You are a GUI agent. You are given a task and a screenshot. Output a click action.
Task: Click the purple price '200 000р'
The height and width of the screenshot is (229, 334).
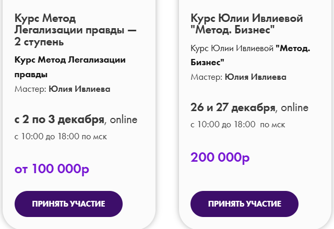click(220, 157)
